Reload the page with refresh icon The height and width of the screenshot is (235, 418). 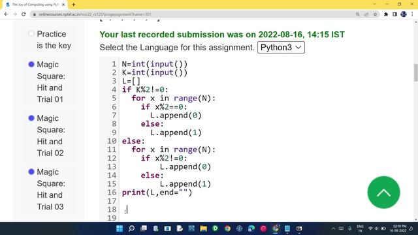point(24,14)
